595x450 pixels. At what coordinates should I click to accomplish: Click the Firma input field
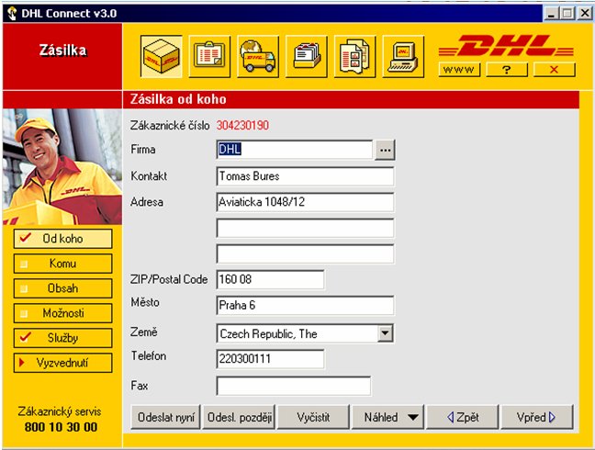click(295, 150)
